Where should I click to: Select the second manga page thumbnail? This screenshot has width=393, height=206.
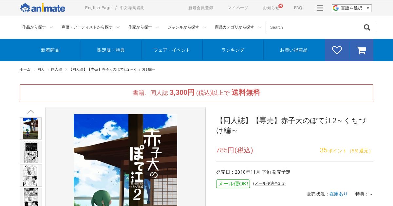31,152
